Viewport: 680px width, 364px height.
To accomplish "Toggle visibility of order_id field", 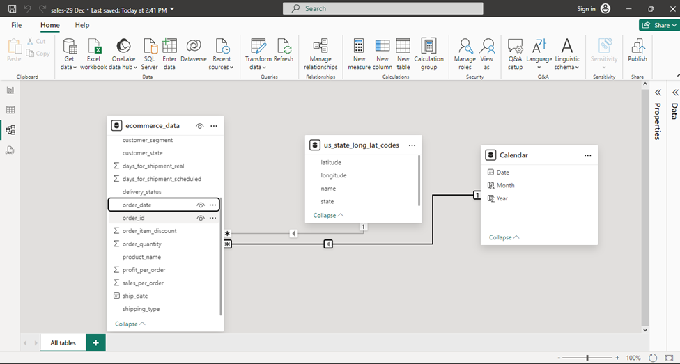I will click(201, 218).
